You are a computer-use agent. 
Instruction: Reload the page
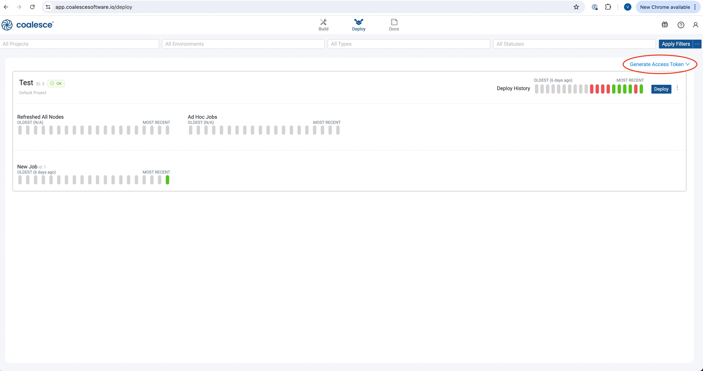(x=32, y=7)
